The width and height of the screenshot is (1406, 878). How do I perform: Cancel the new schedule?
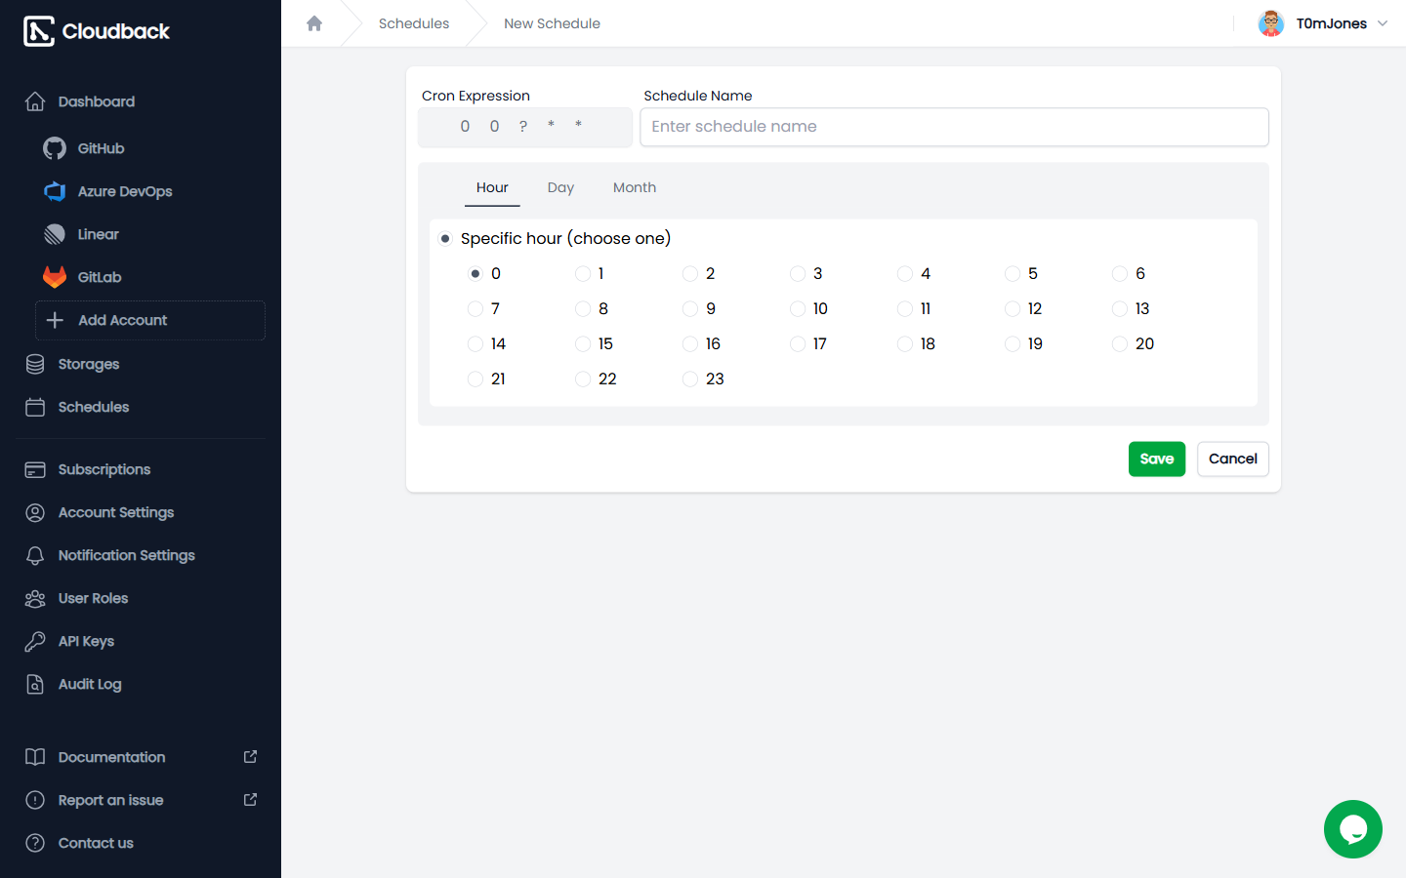tap(1233, 459)
